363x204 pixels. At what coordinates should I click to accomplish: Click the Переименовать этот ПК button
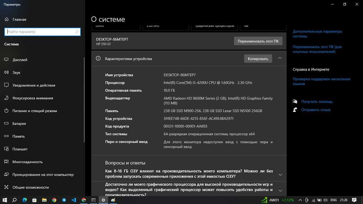[x=258, y=41]
